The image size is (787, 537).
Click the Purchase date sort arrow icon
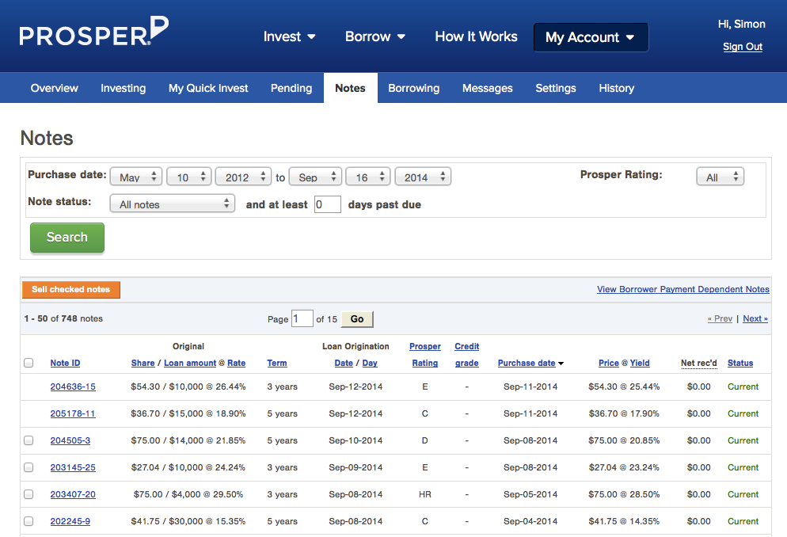point(561,364)
